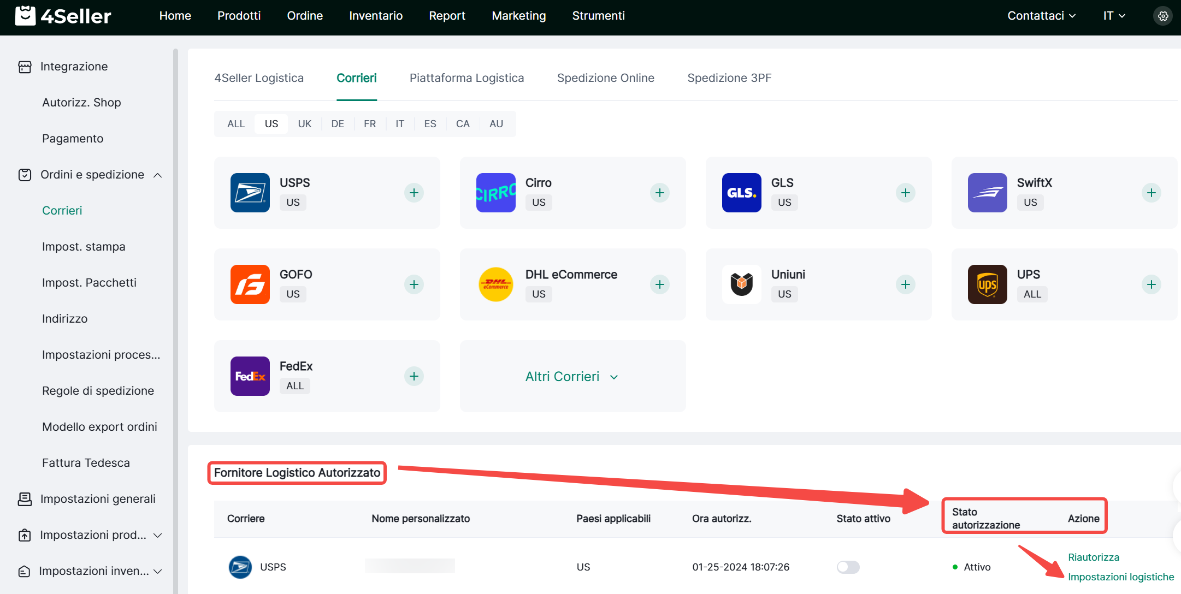Collapse Ordini e spedizione sidebar section
Viewport: 1181px width, 594px height.
(158, 175)
